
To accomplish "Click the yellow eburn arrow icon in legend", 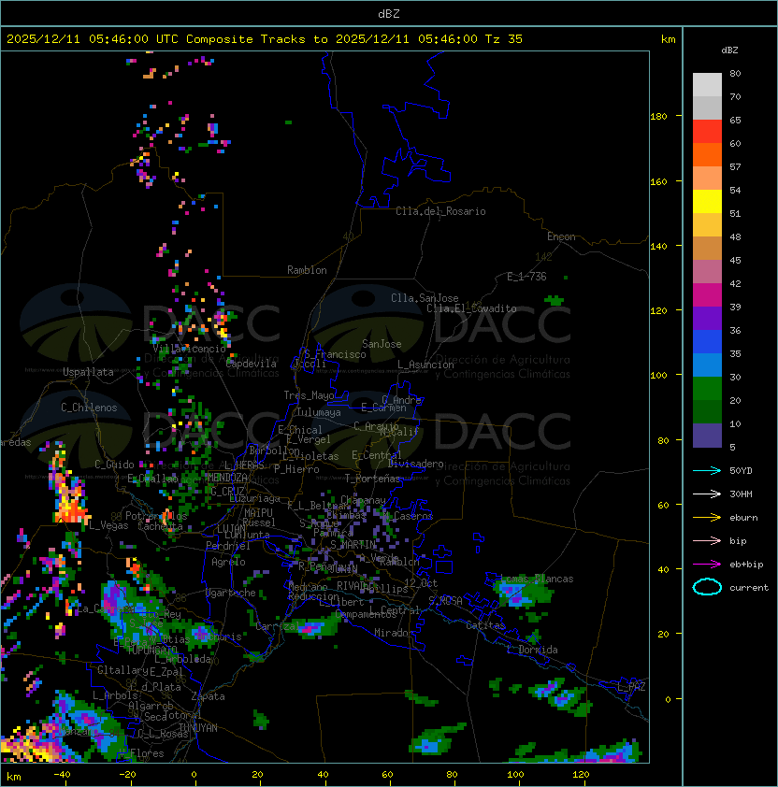I will (x=707, y=518).
